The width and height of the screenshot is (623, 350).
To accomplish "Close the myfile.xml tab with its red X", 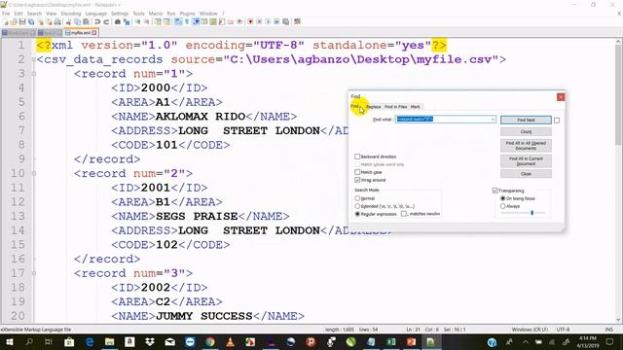I will click(94, 32).
